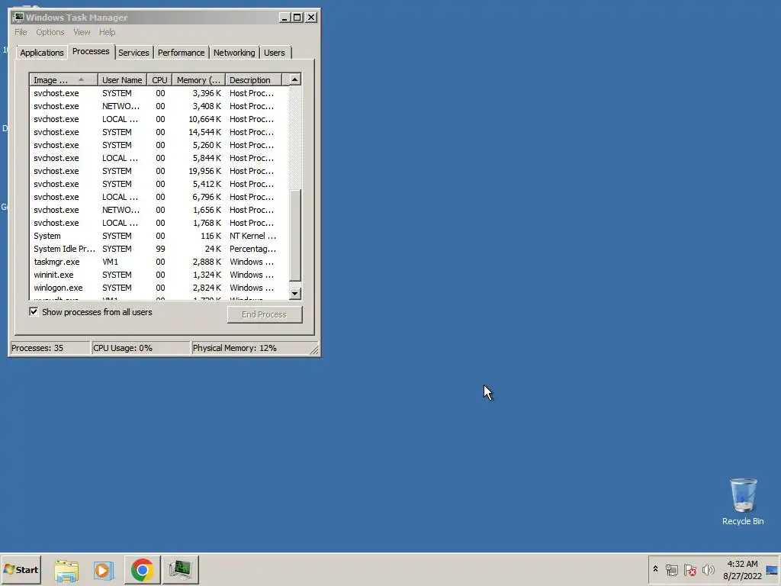The image size is (781, 586).
Task: Open the Options menu
Action: coord(50,32)
